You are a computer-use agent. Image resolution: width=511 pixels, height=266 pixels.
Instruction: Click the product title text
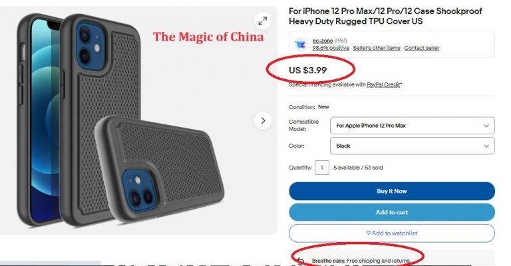click(385, 16)
